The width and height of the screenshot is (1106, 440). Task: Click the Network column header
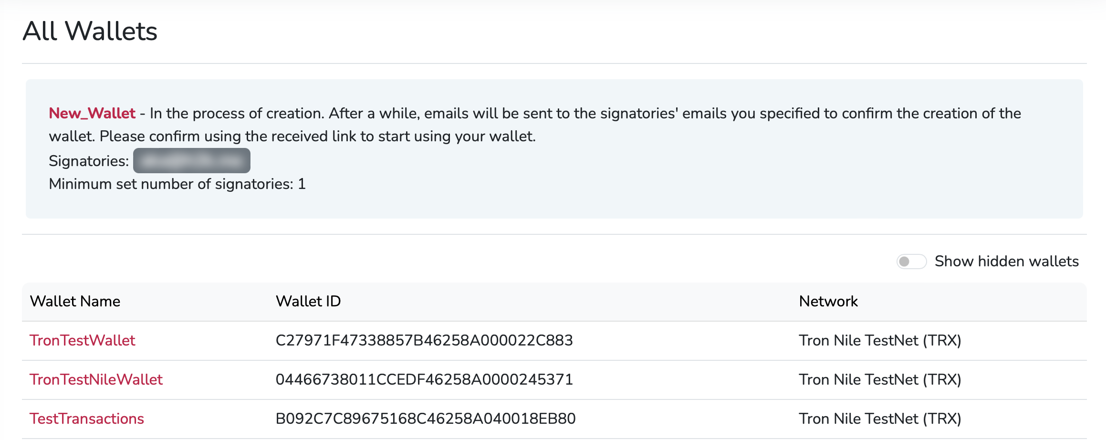[828, 302]
